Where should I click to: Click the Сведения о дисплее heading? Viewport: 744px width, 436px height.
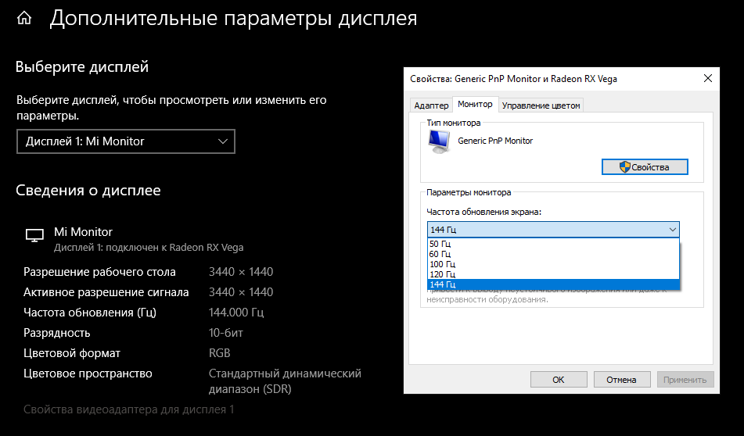click(x=88, y=190)
